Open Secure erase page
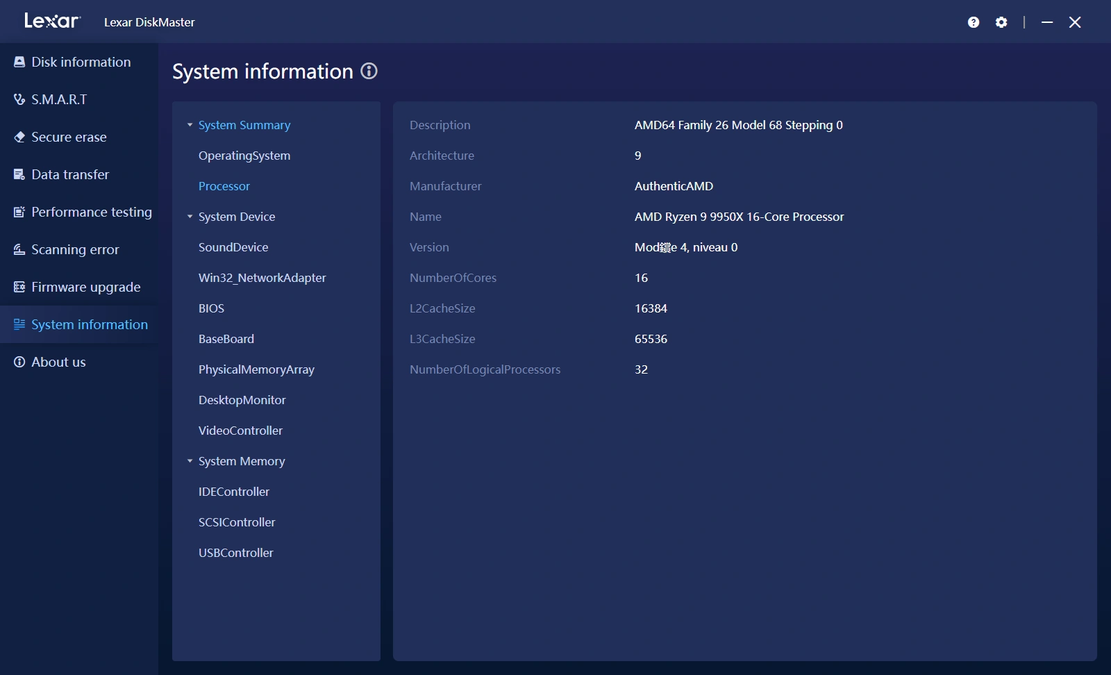Image resolution: width=1111 pixels, height=675 pixels. pos(79,137)
